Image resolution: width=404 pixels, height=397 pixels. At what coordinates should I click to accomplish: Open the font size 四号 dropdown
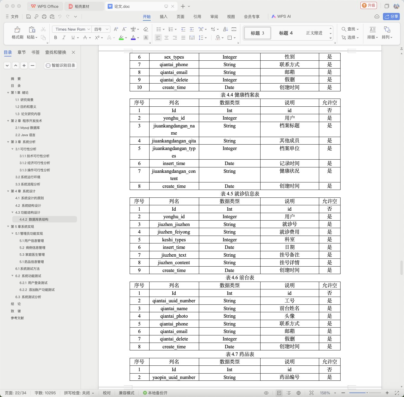[101, 29]
